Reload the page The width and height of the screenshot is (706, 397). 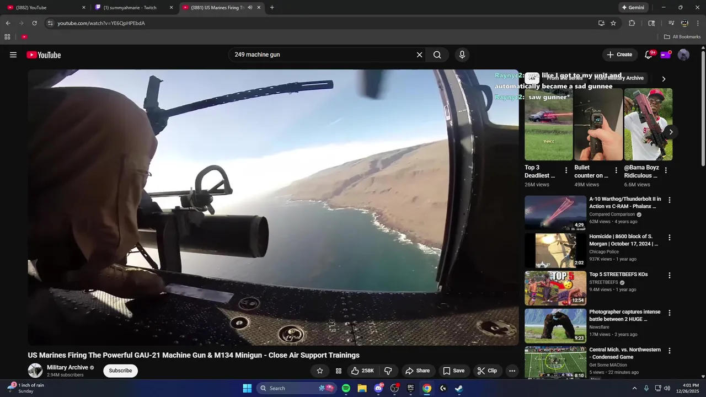[x=34, y=23]
